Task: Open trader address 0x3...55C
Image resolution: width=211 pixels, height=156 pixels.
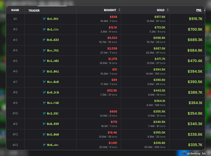Action: pos(53,114)
